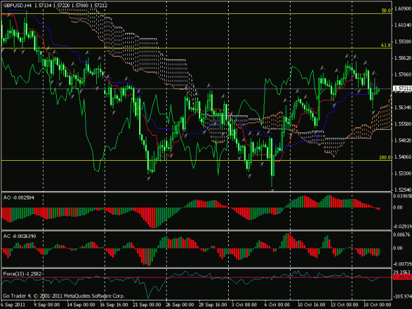Click the 1.60900 price axis label
The image size is (412, 309).
[x=403, y=9]
